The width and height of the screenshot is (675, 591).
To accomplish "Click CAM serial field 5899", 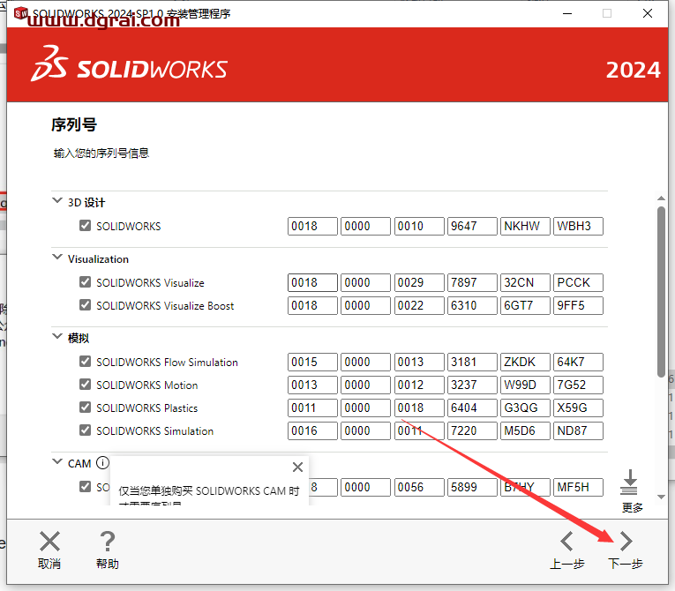I will pyautogui.click(x=472, y=487).
